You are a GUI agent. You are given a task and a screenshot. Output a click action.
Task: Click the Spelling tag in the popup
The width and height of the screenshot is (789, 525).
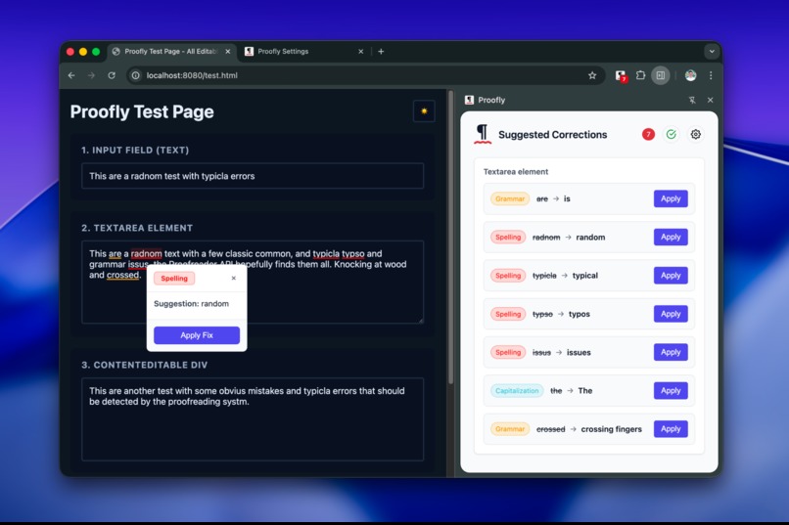tap(174, 278)
